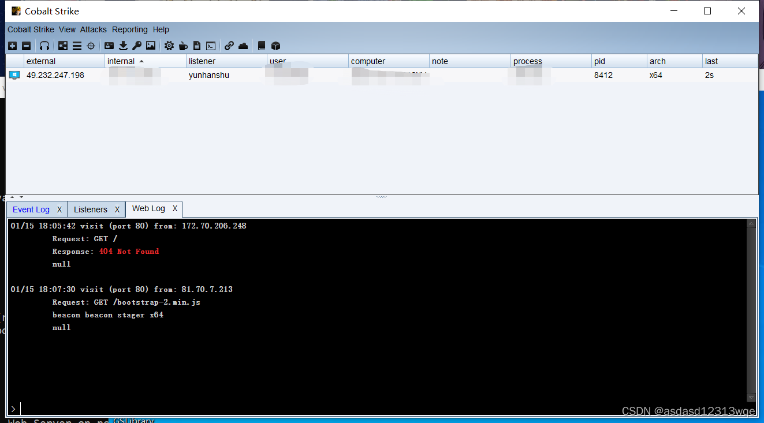
Task: Open the Attacks menu
Action: point(94,29)
